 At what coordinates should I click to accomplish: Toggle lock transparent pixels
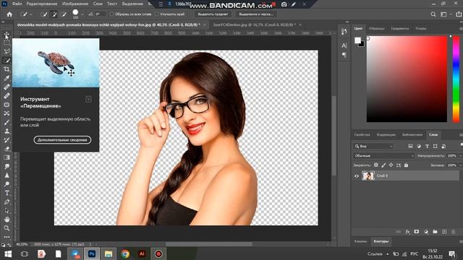376,165
